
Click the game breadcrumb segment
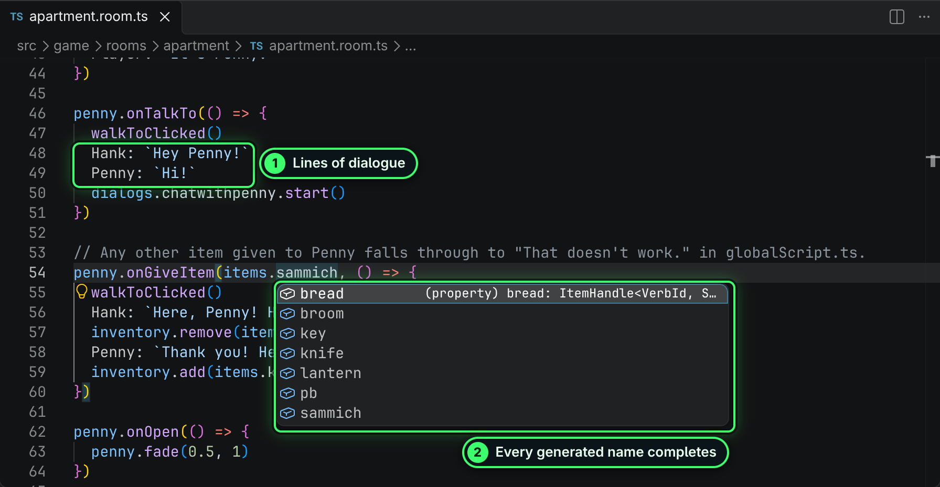tap(71, 46)
